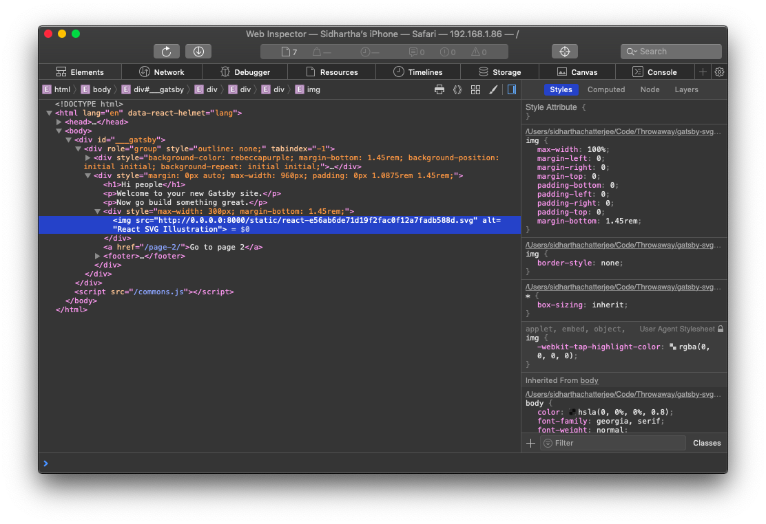766x524 pixels.
Task: Click the download web archive button
Action: (198, 51)
